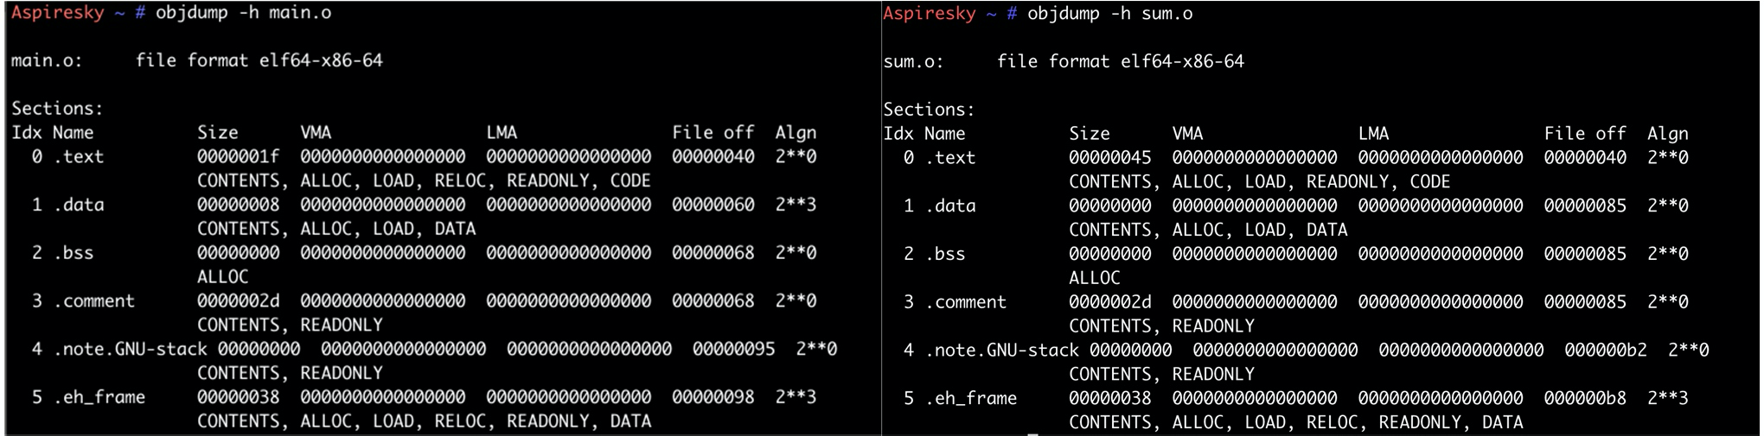Image resolution: width=1764 pixels, height=436 pixels.
Task: Click file offset 00000098 in main.o
Action: click(x=713, y=397)
